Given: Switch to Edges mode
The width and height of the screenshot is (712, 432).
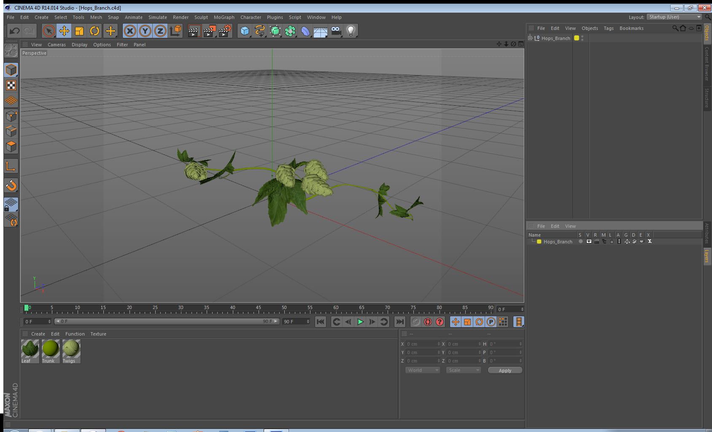Looking at the screenshot, I should (x=11, y=131).
